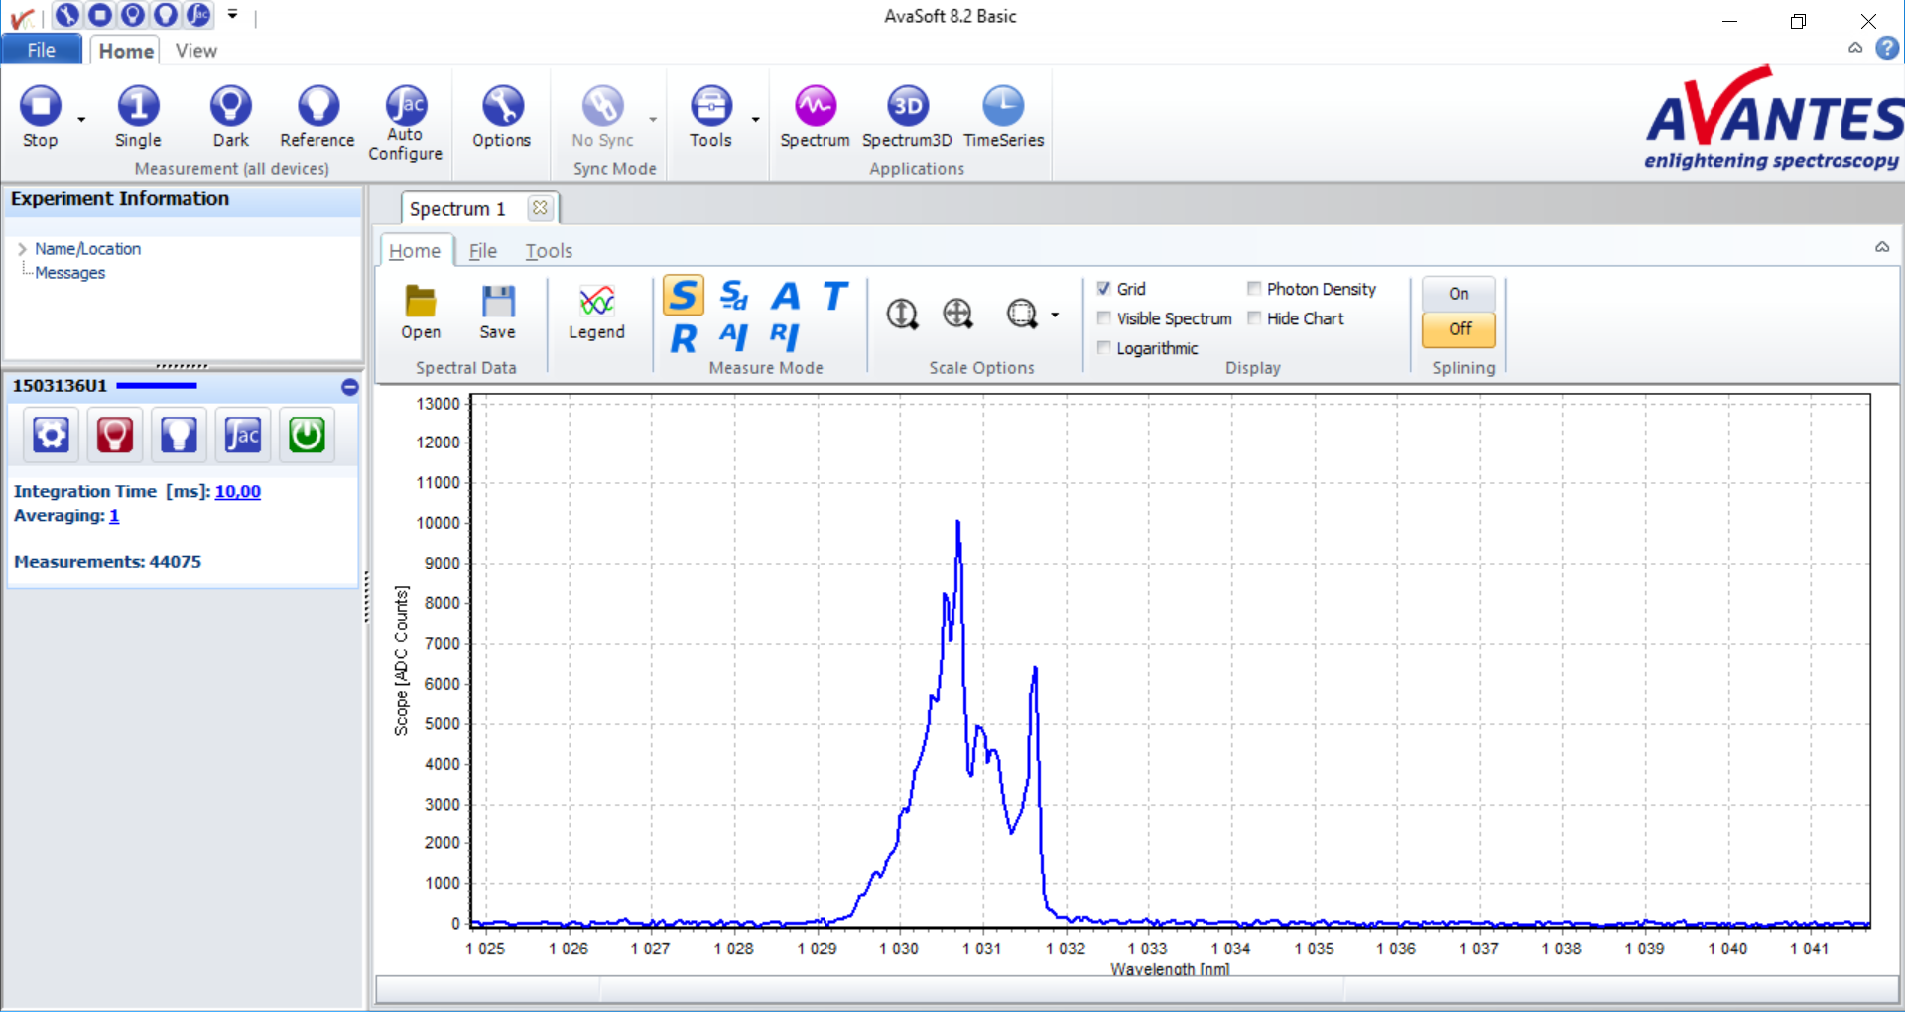Open the Spectrum3D application
The image size is (1905, 1012).
click(906, 107)
